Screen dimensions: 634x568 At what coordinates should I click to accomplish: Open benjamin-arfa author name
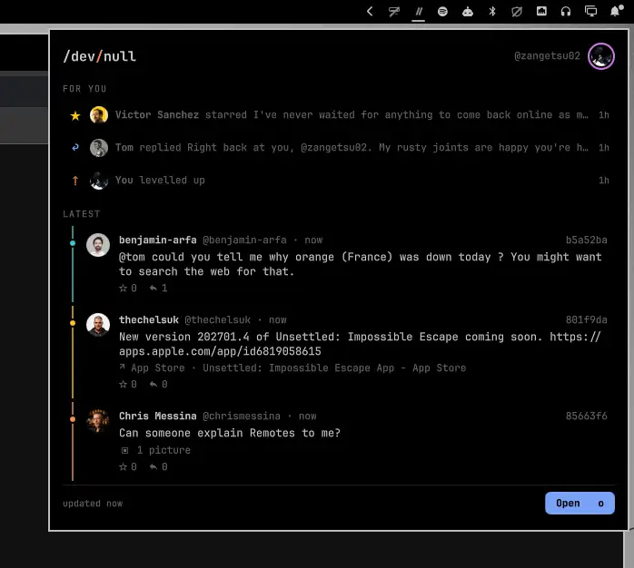(x=158, y=240)
